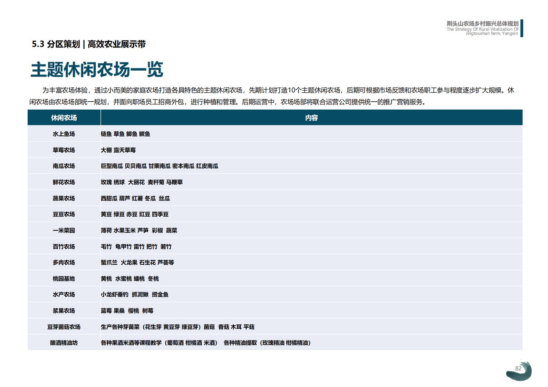
Task: Select the 蔬果农场 row label
Action: (x=64, y=198)
